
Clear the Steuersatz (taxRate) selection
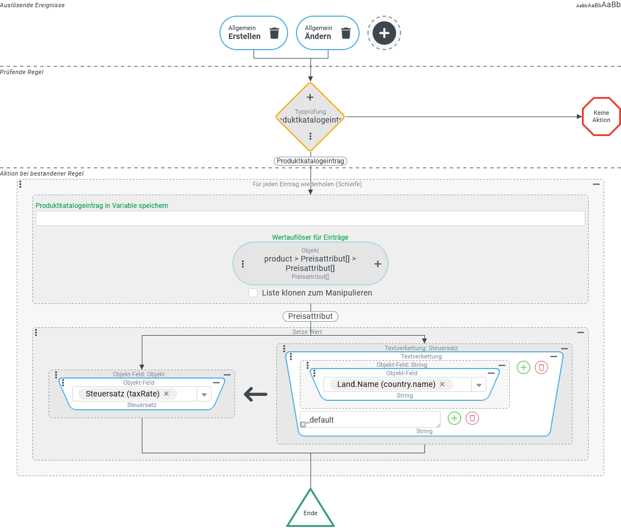click(x=166, y=394)
